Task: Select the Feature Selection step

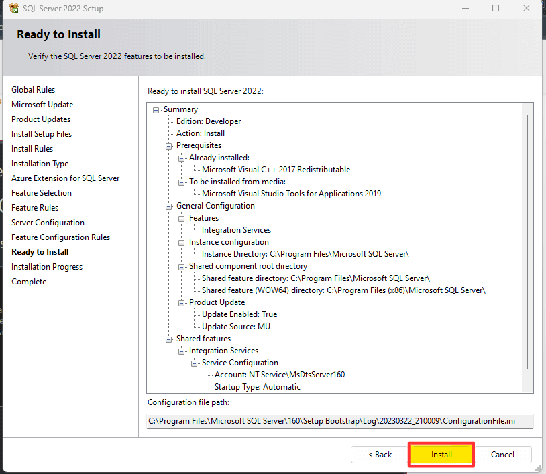Action: pos(42,193)
